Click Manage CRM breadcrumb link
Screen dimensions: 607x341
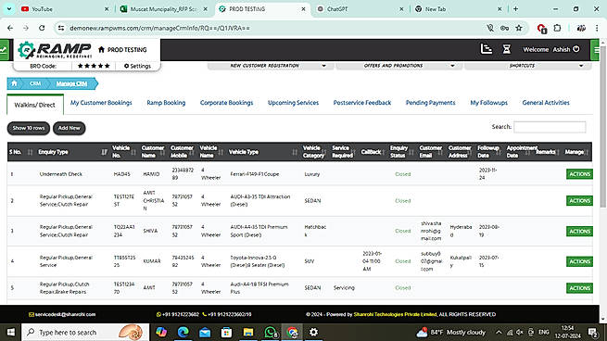click(x=71, y=83)
